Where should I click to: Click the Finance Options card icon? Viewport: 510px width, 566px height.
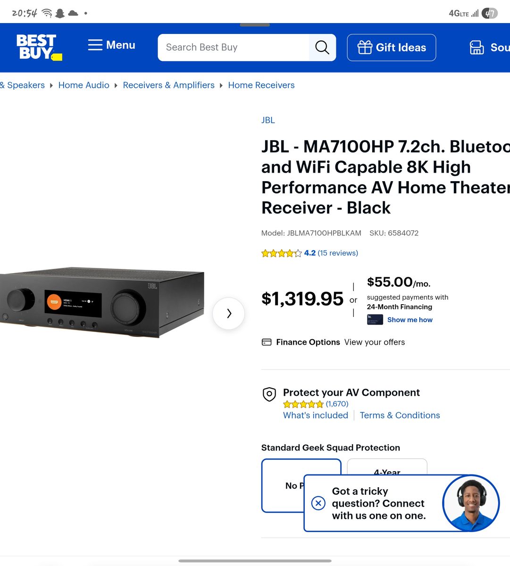point(267,342)
